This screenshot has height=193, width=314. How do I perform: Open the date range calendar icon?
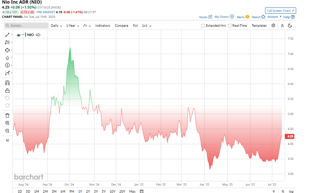point(141,191)
